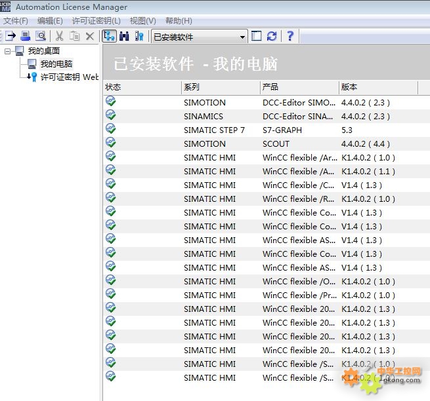Sort by the 产品 column header

click(x=299, y=87)
